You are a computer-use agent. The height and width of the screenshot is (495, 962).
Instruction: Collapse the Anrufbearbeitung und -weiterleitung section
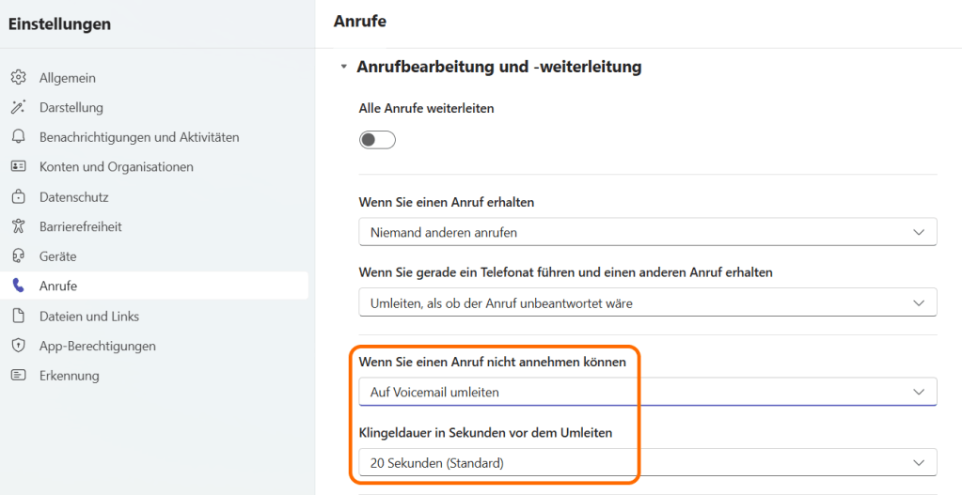(344, 67)
